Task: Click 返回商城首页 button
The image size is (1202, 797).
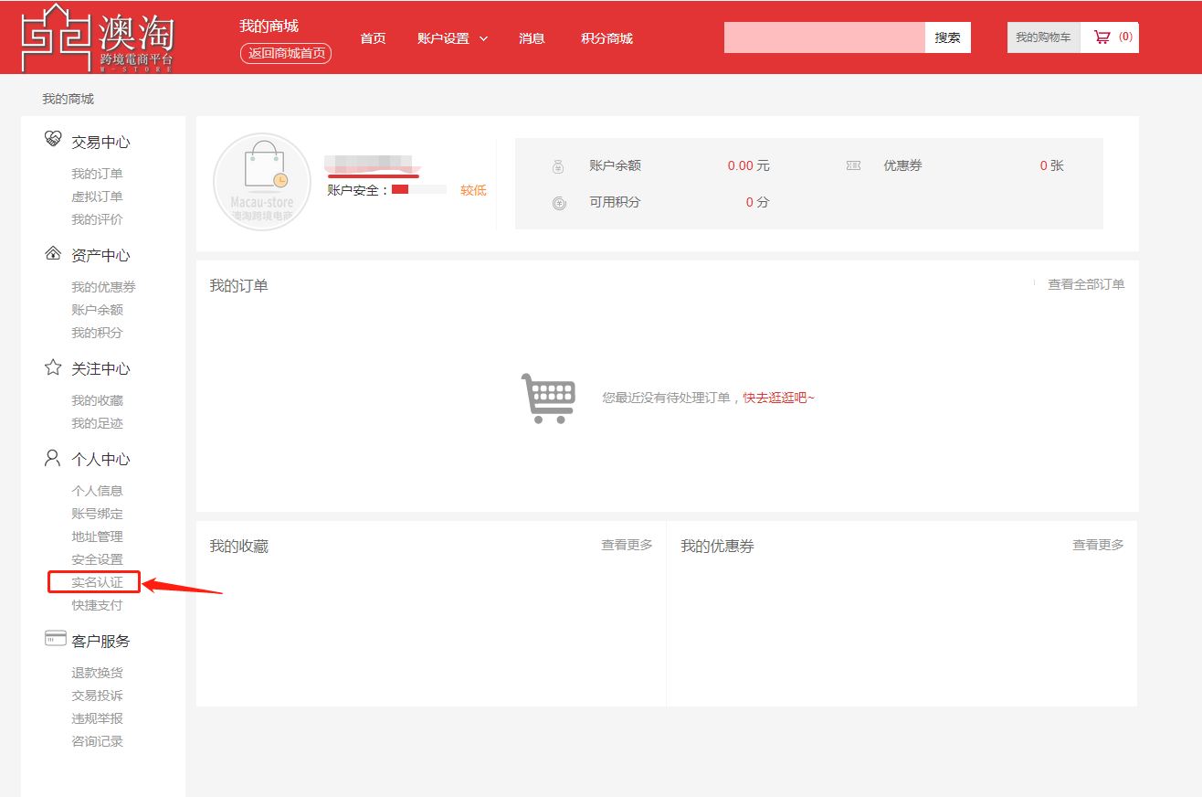Action: point(286,53)
